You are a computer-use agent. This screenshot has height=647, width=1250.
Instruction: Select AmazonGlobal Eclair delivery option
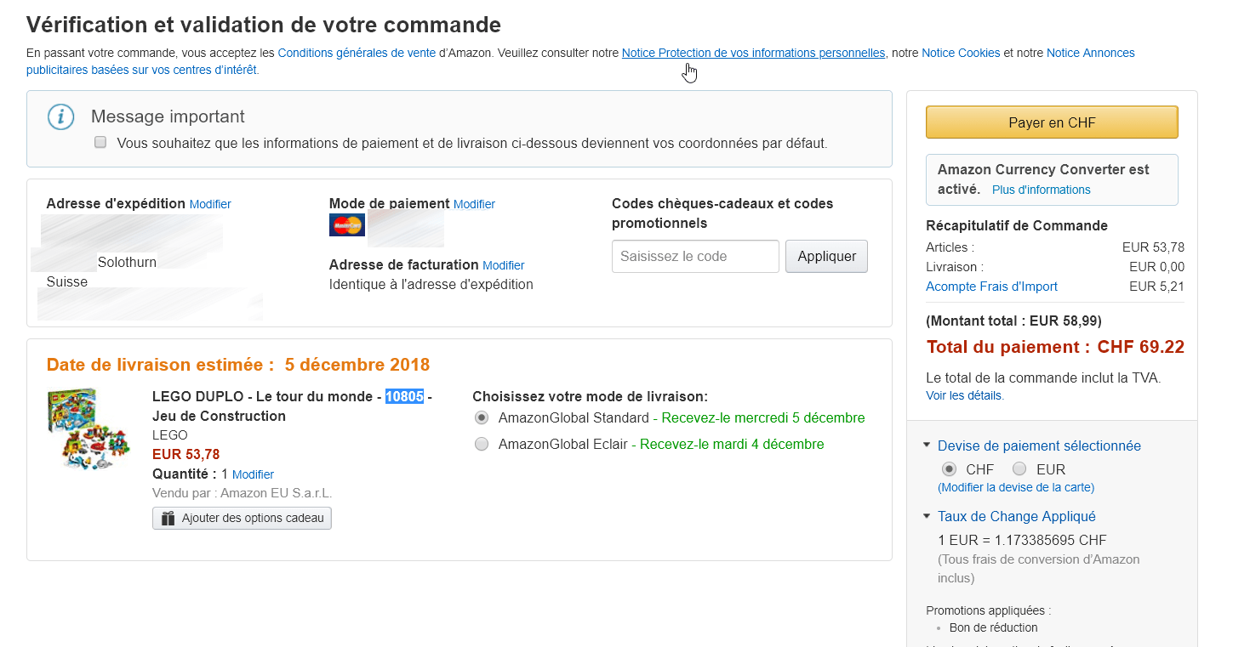click(482, 444)
